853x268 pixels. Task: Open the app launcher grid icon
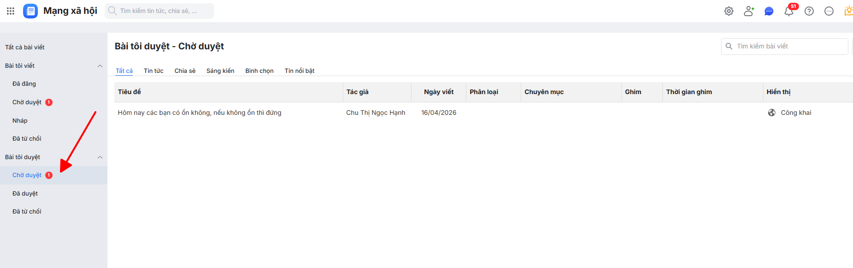pos(11,11)
